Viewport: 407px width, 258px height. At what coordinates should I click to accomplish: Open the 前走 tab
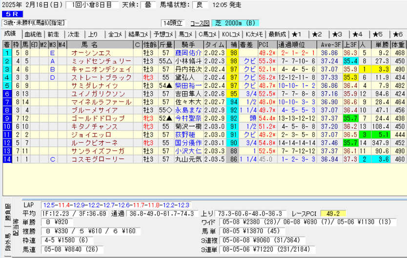coord(53,34)
